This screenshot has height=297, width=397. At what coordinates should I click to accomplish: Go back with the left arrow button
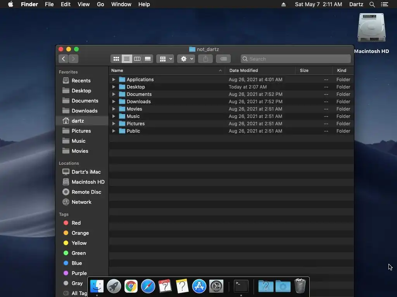(64, 59)
